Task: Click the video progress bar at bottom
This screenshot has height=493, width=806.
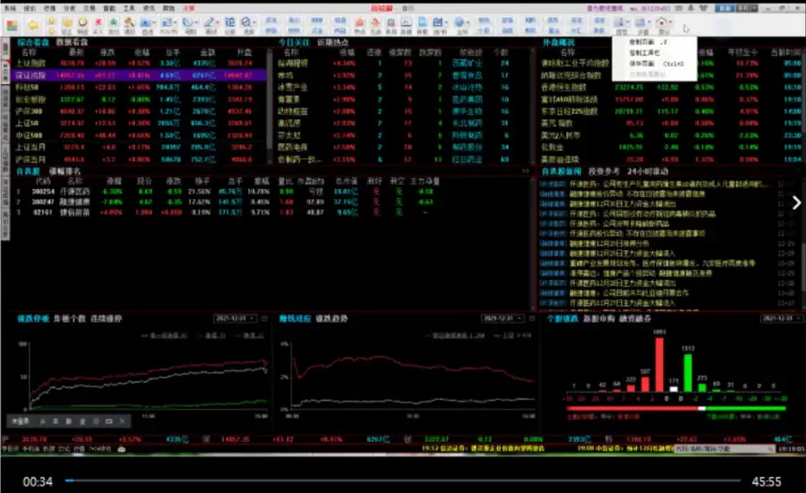Action: pyautogui.click(x=403, y=481)
